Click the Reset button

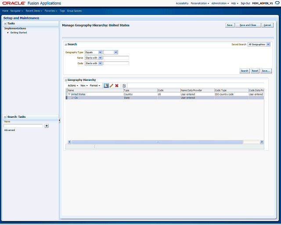pyautogui.click(x=255, y=71)
